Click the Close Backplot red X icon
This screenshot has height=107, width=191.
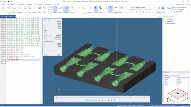tap(19, 9)
